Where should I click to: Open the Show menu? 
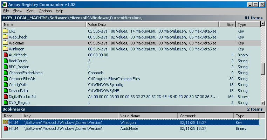[x=18, y=11]
